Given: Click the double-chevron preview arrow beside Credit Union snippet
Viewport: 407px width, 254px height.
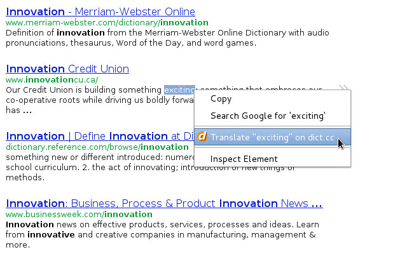Looking at the screenshot, I should 343,88.
